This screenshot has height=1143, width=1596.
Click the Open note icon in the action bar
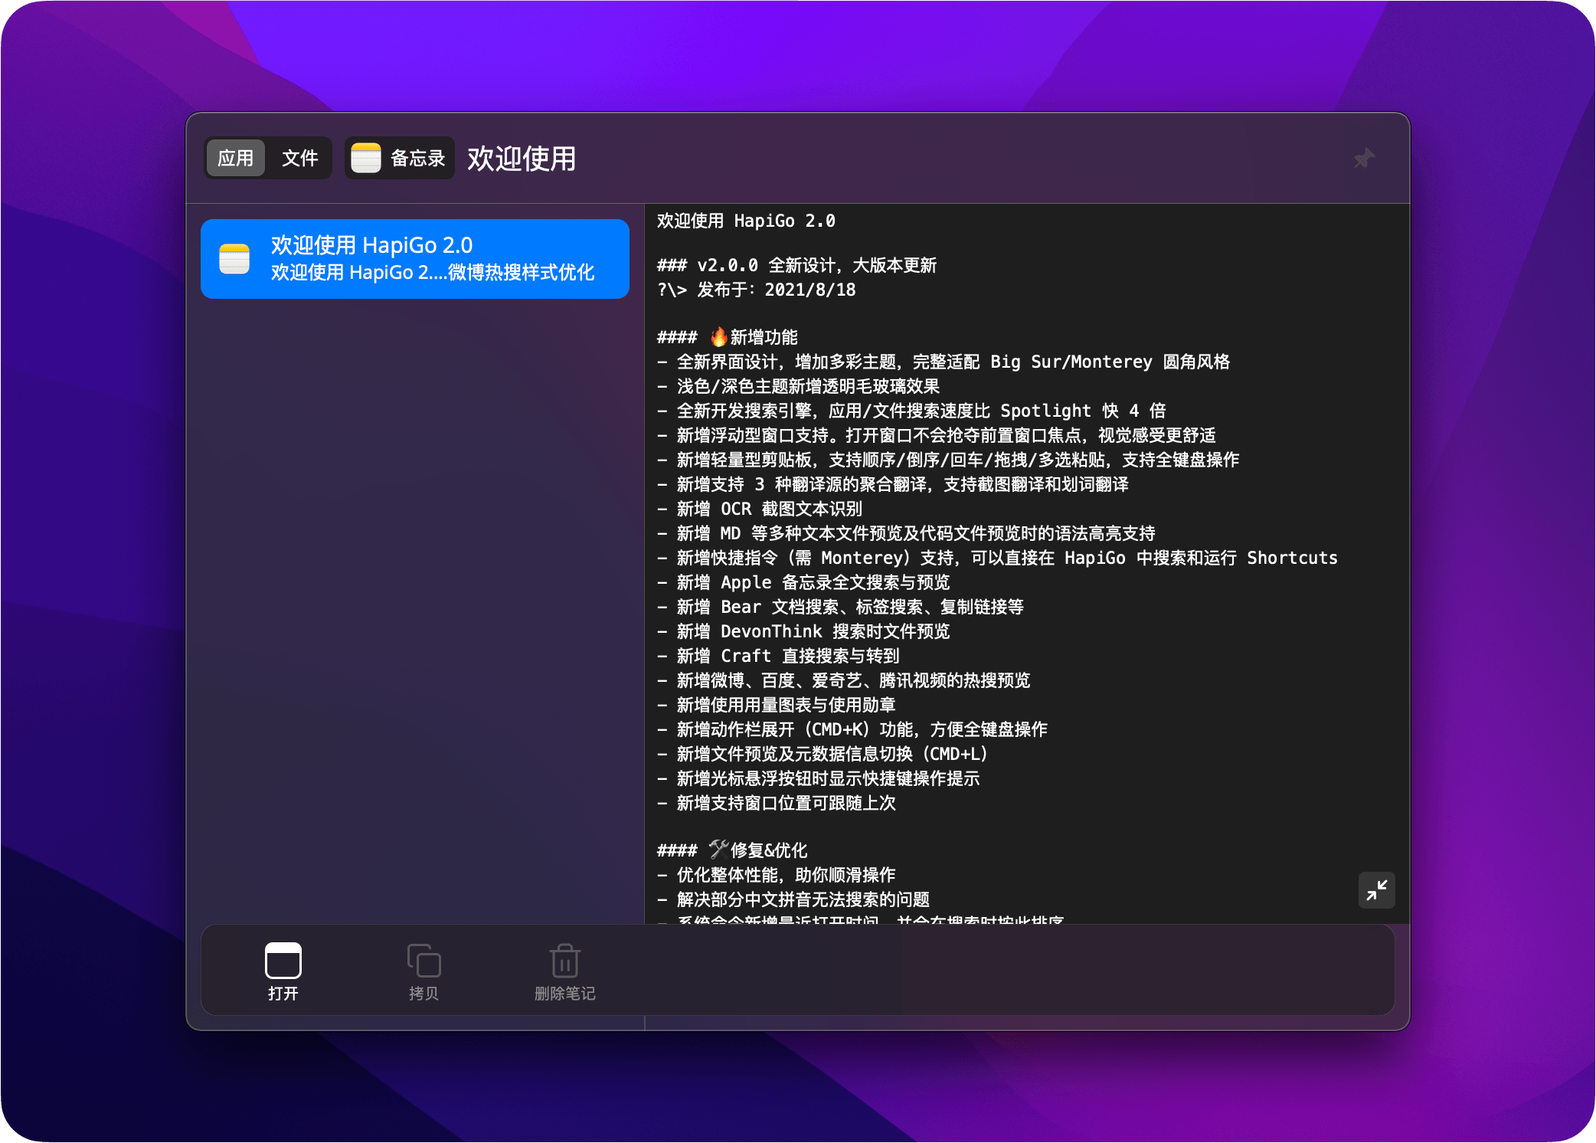[x=283, y=961]
